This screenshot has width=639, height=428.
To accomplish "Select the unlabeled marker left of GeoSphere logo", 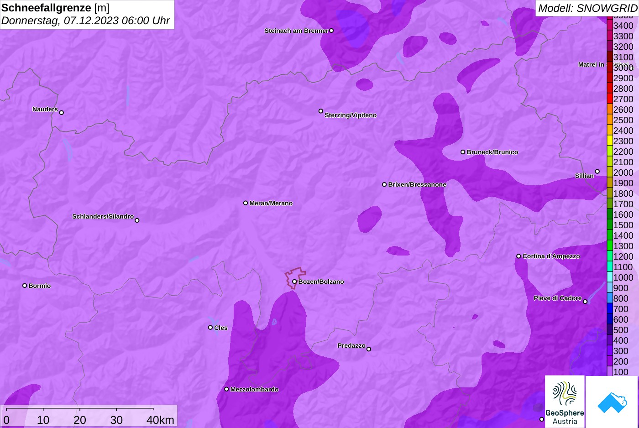I will point(542,419).
